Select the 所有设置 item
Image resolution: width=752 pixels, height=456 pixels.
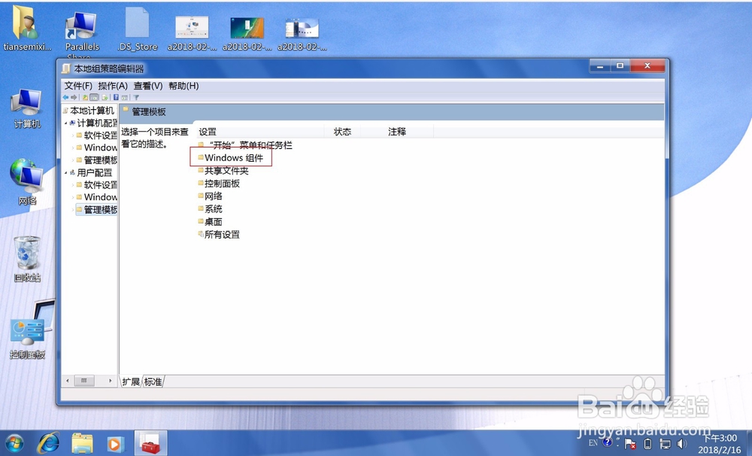(x=219, y=235)
